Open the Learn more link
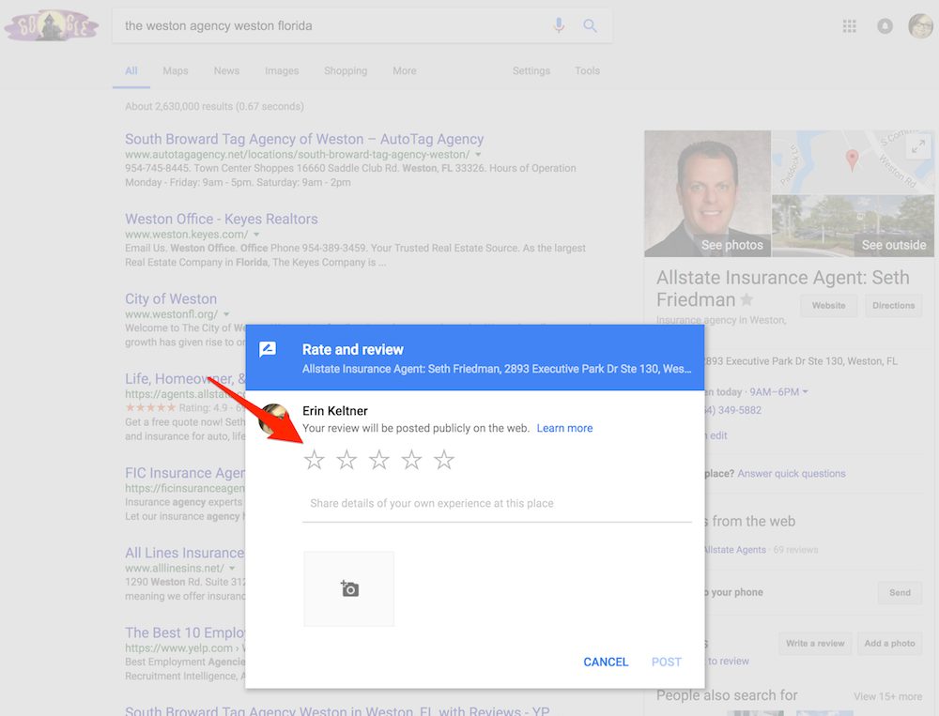Image resolution: width=939 pixels, height=716 pixels. pyautogui.click(x=564, y=428)
